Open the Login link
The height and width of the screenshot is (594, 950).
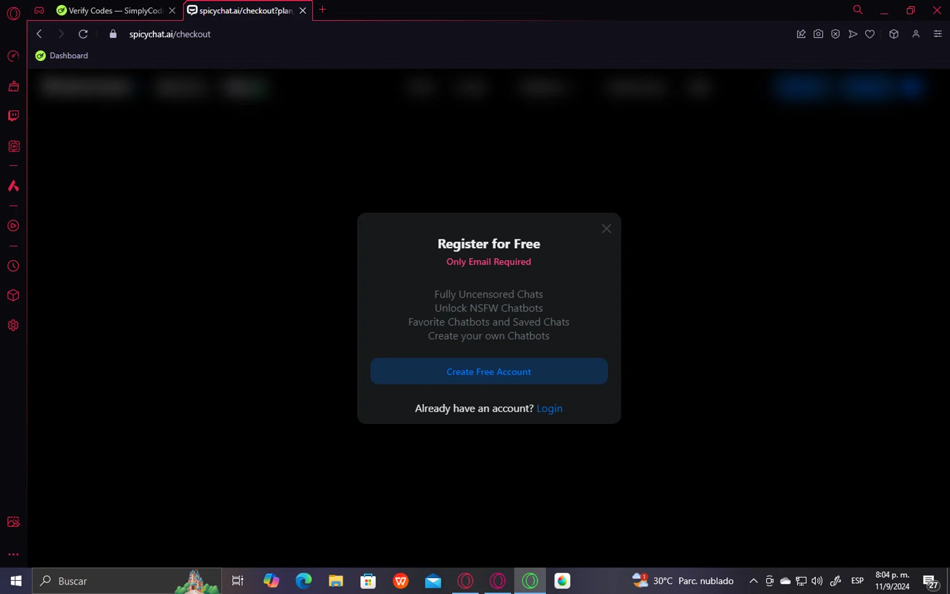[x=549, y=408]
